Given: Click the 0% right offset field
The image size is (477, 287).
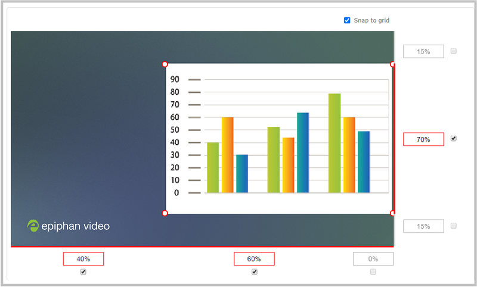Looking at the screenshot, I should pos(373,259).
